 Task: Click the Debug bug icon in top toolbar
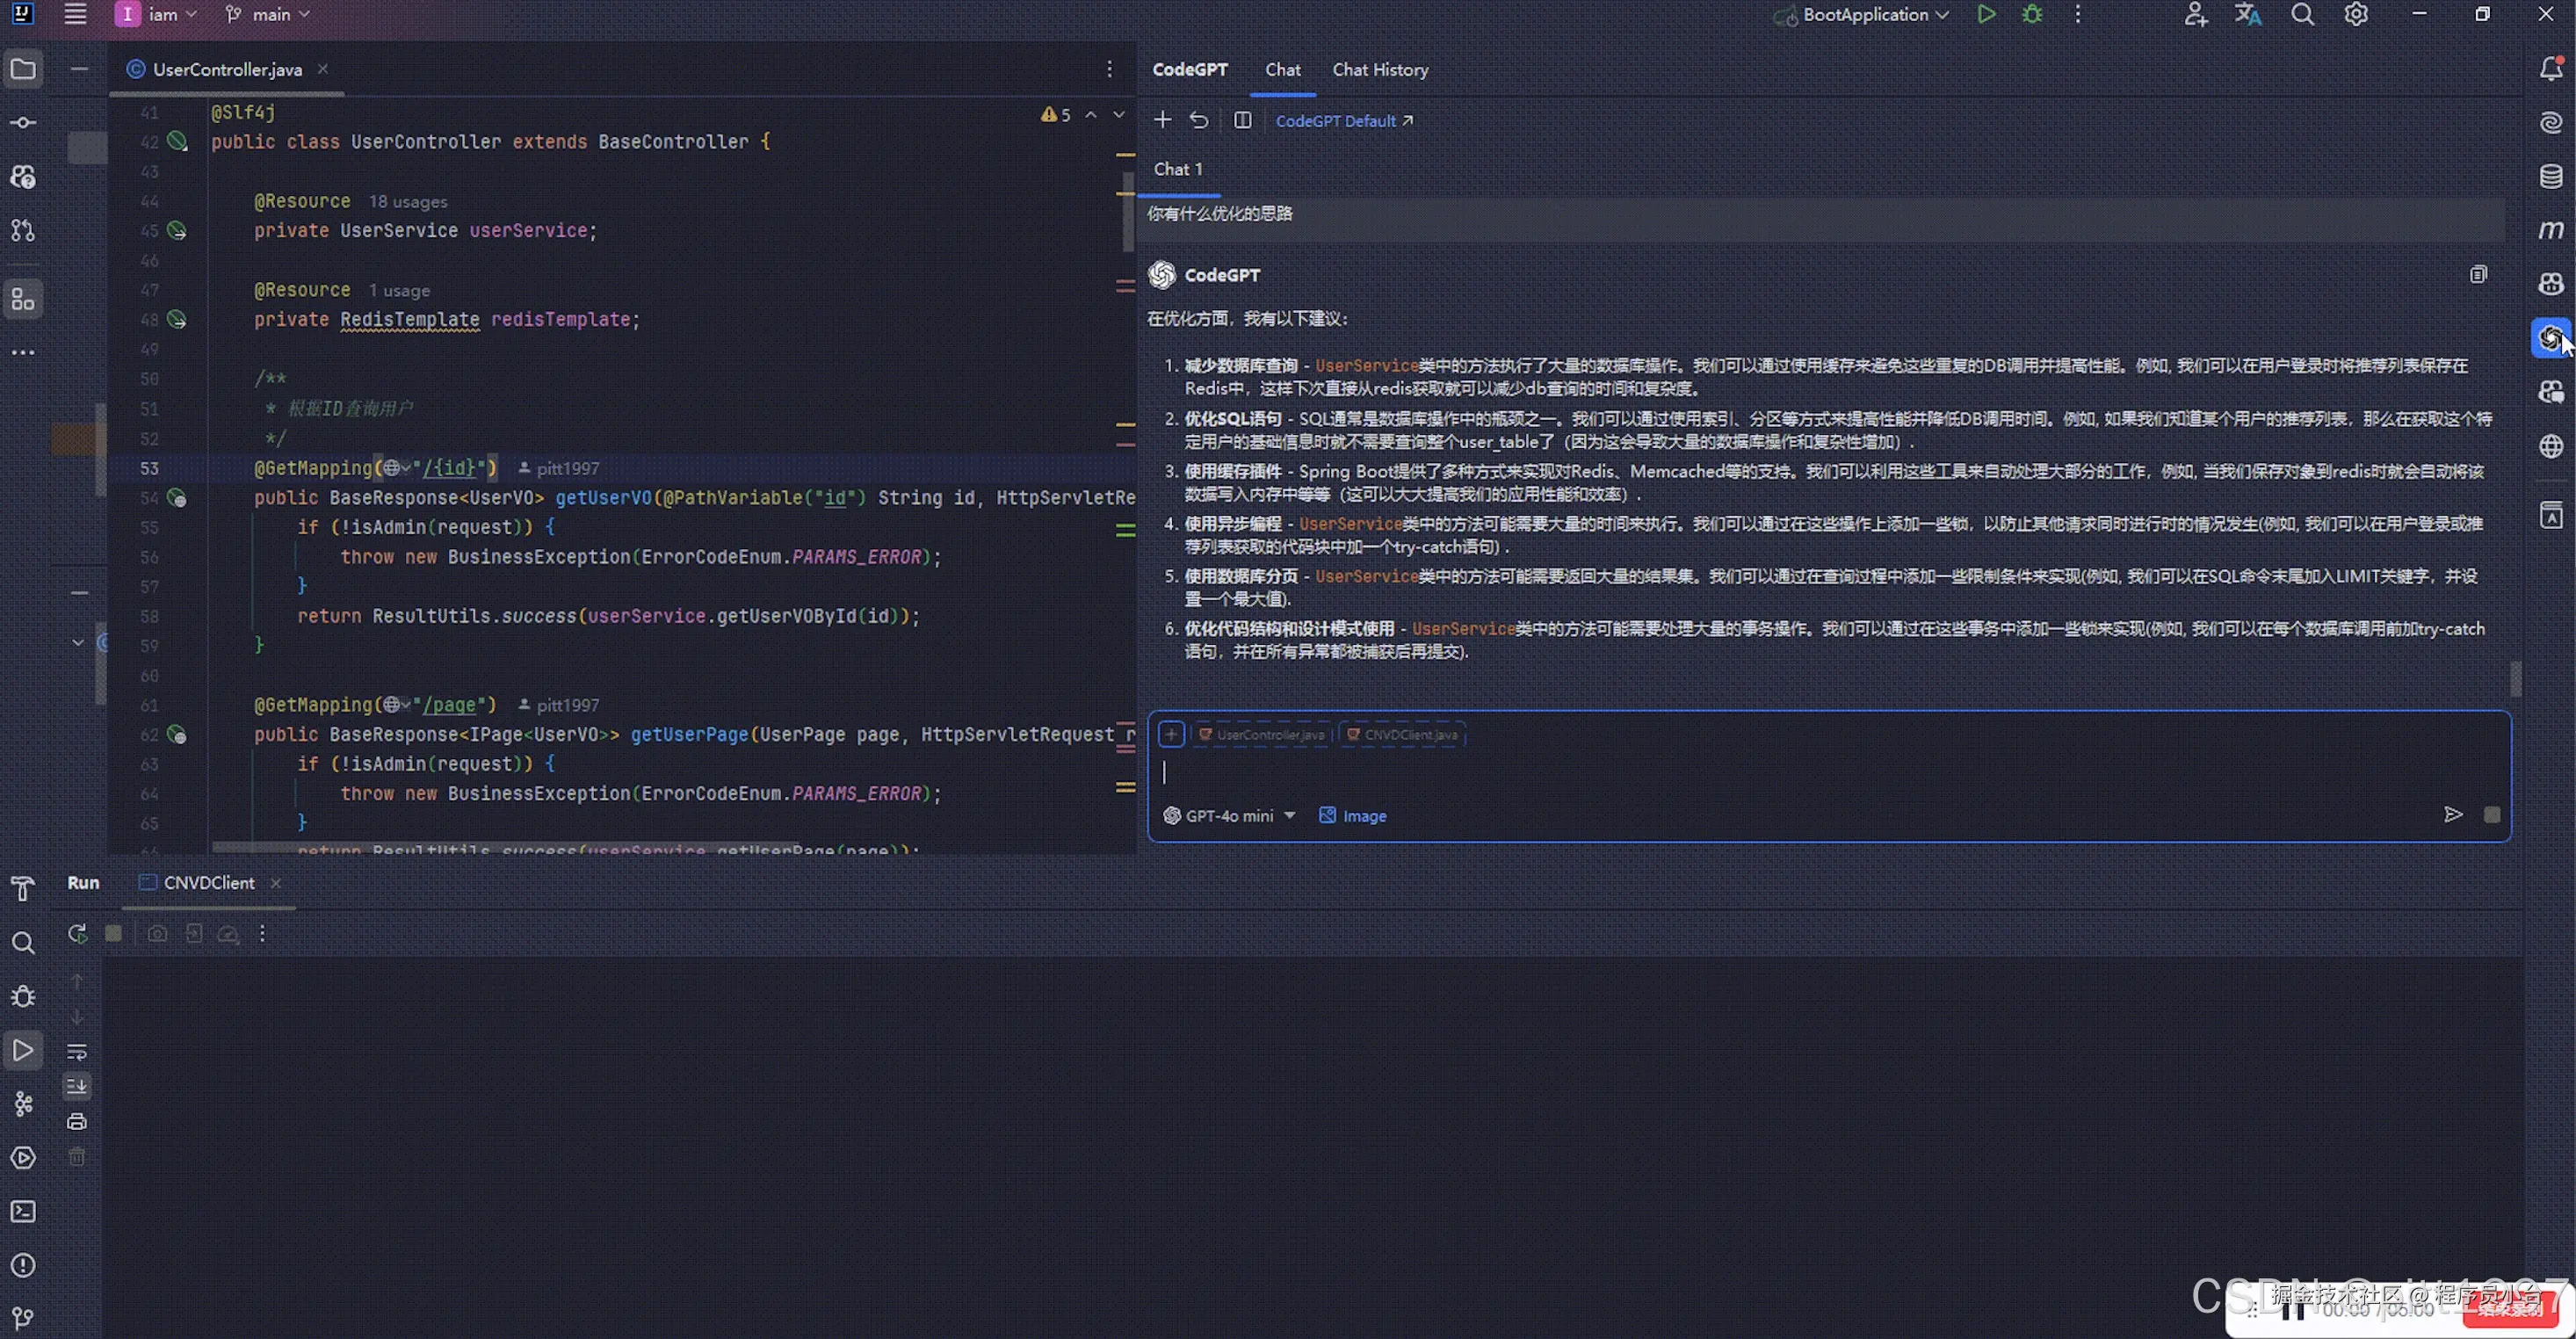coord(2031,14)
